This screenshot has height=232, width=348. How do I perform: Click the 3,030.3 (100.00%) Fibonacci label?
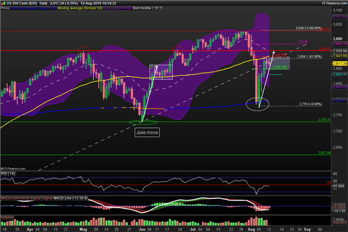(x=309, y=28)
